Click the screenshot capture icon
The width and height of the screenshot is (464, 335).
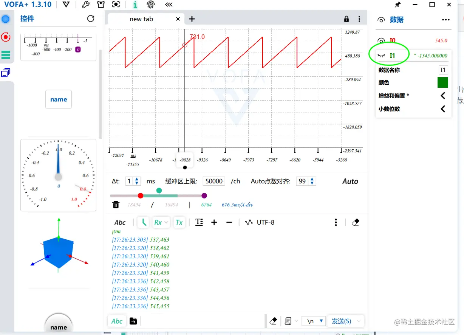tap(116, 5)
